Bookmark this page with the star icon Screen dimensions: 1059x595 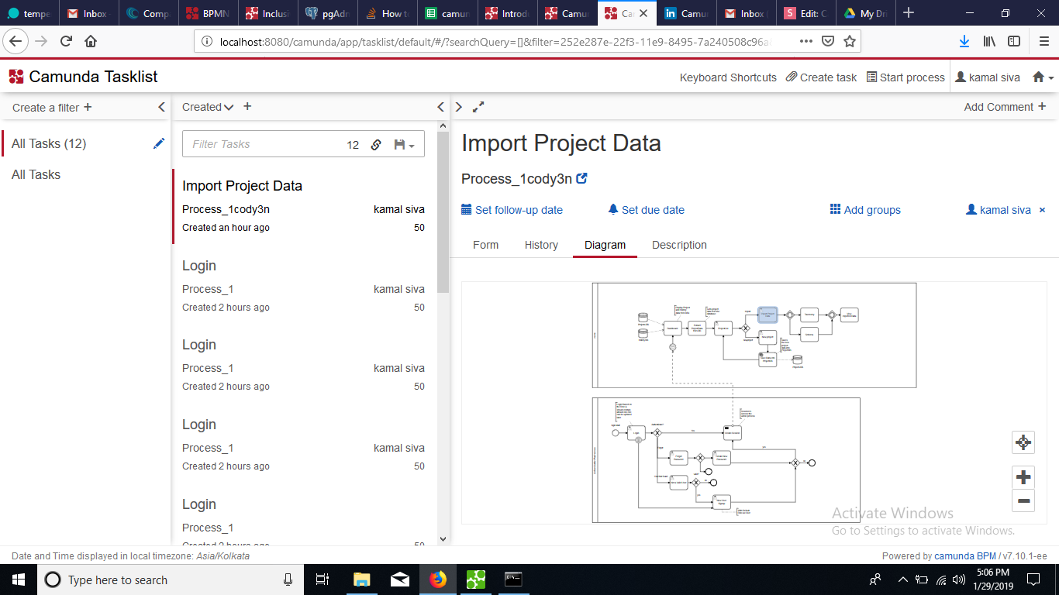[850, 41]
